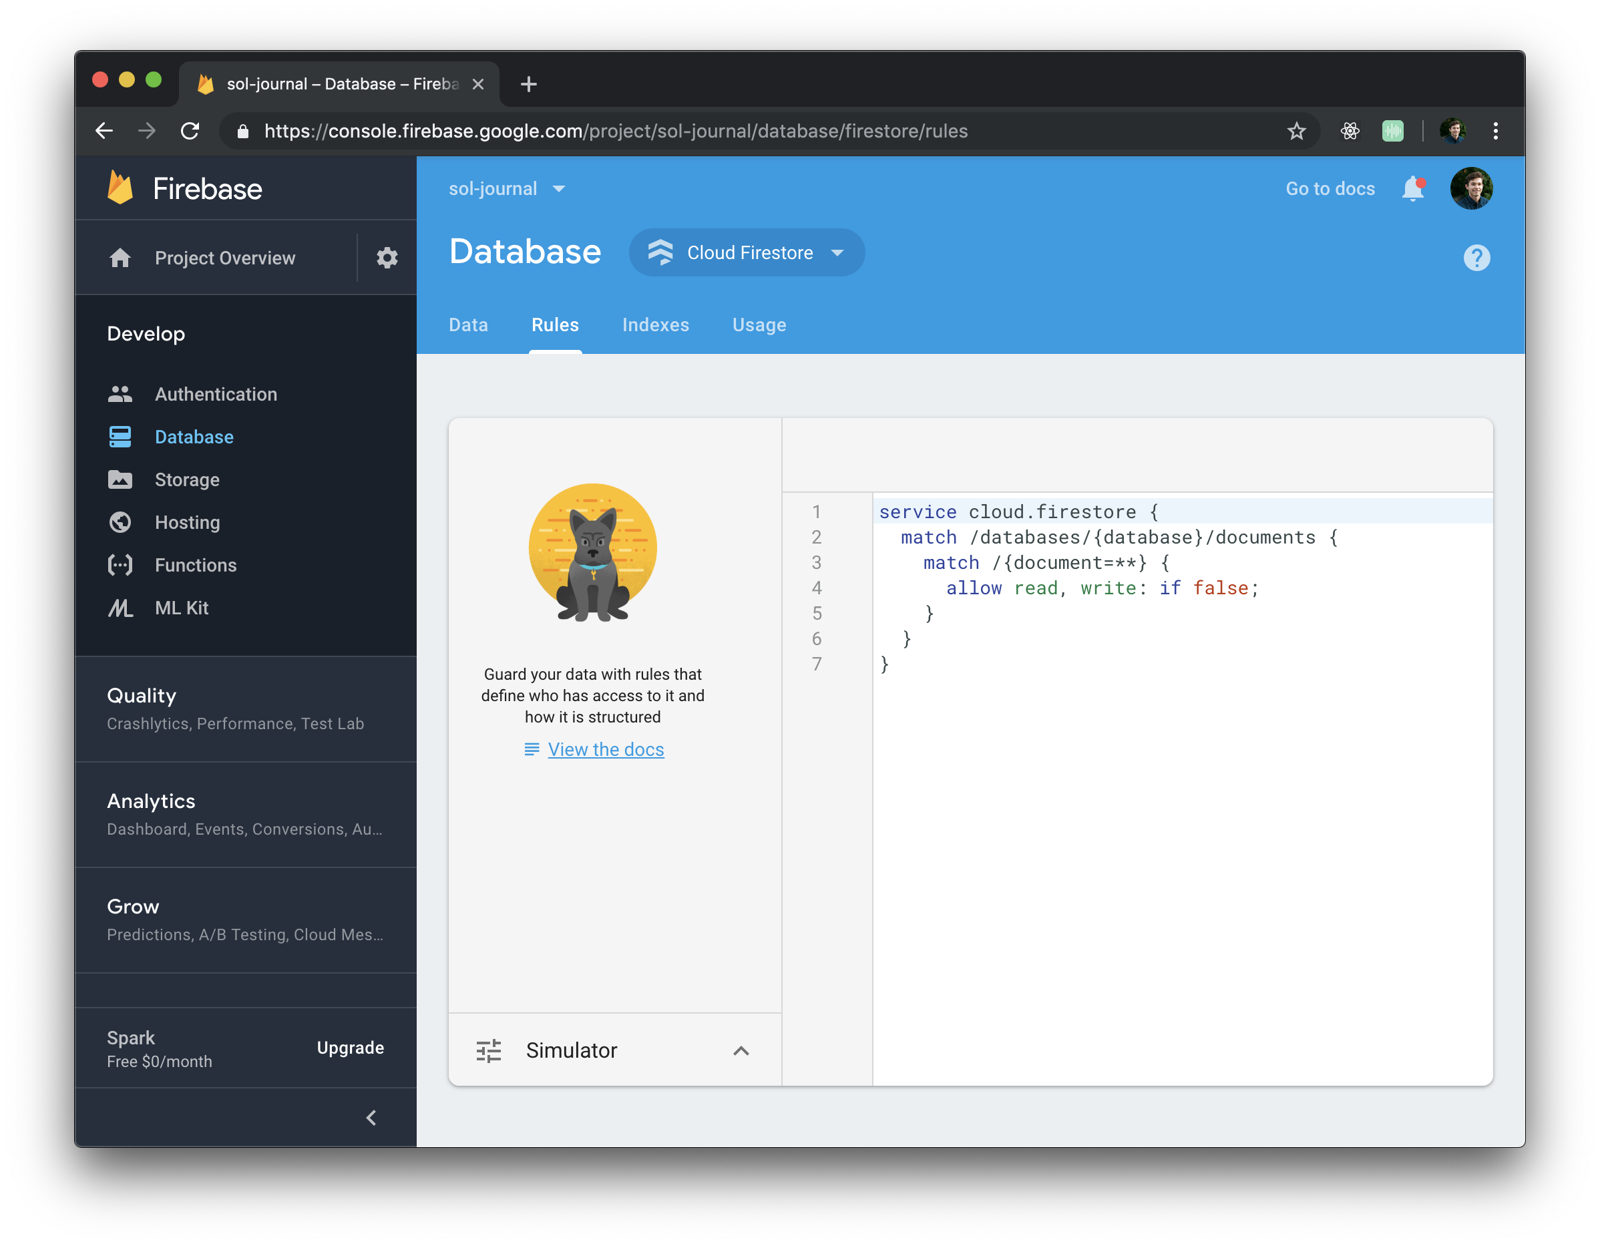Click the React DevTools extension icon
The width and height of the screenshot is (1600, 1246).
1350,131
